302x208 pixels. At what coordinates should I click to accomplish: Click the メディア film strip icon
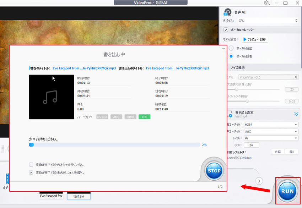click(6, 179)
